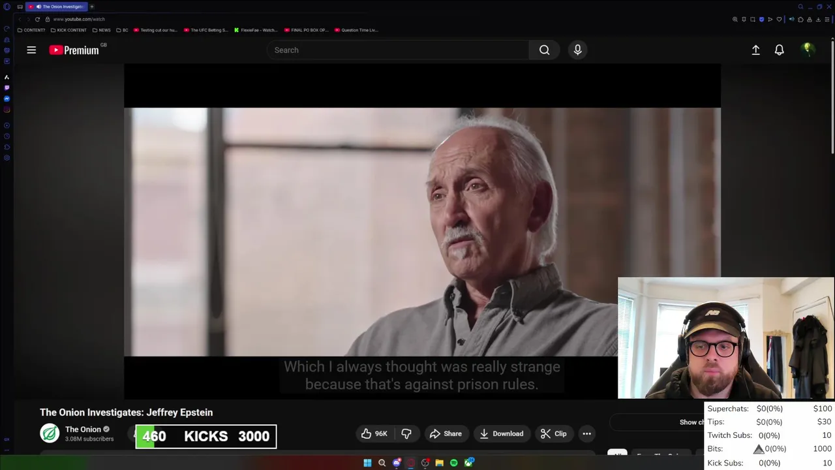Open tab islands workspace icon

[x=20, y=7]
